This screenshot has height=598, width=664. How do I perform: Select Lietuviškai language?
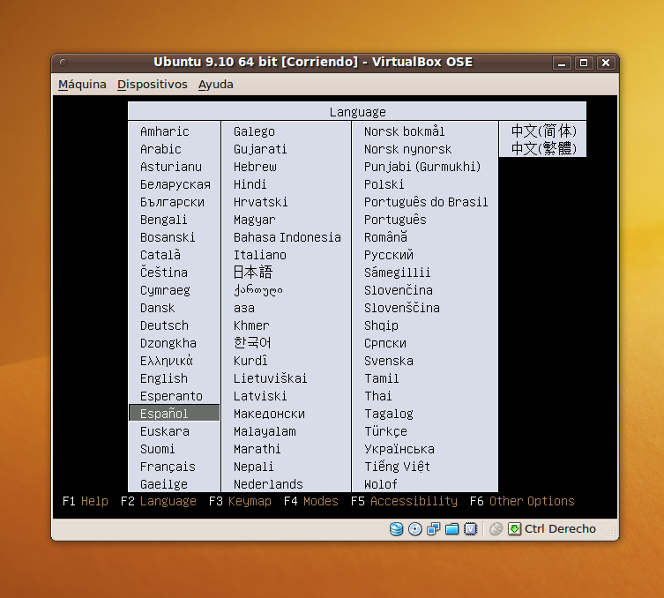[270, 378]
